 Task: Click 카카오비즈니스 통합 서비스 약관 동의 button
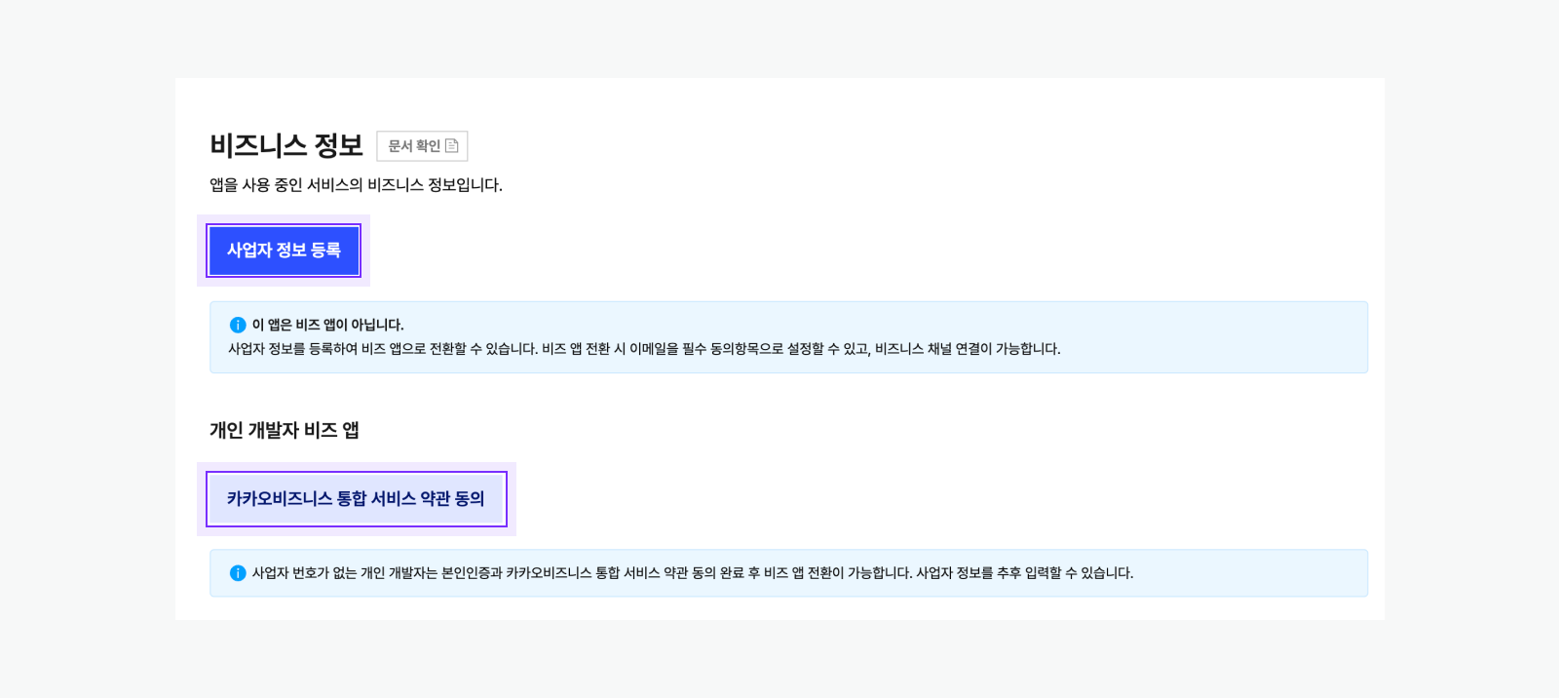click(x=356, y=499)
